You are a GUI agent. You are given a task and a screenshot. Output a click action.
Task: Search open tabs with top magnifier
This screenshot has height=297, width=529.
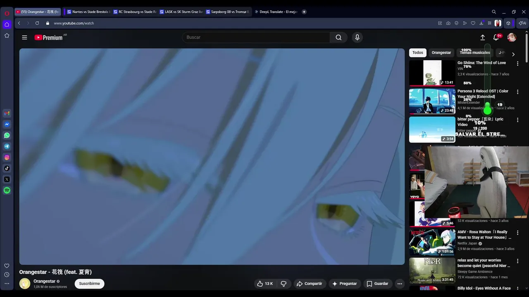(x=494, y=12)
